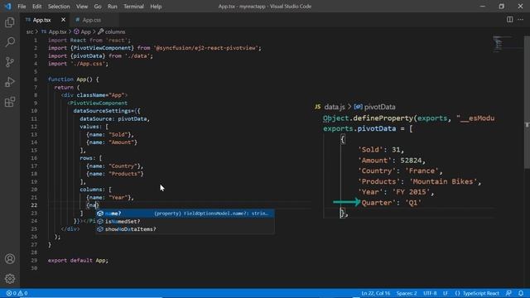530x298 pixels.
Task: Open Manage gear icon
Action: (10, 278)
